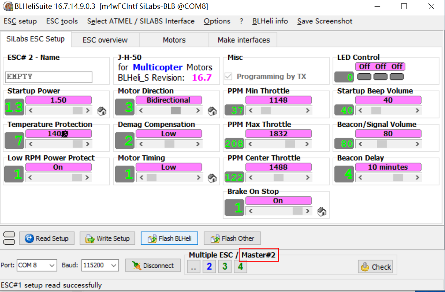Screen dimensions: 445x292
Task: Switch to the Make interfaces tab
Action: pos(244,40)
